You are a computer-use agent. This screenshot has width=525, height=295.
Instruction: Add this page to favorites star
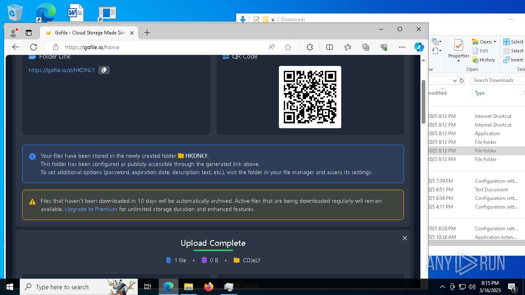pos(288,47)
